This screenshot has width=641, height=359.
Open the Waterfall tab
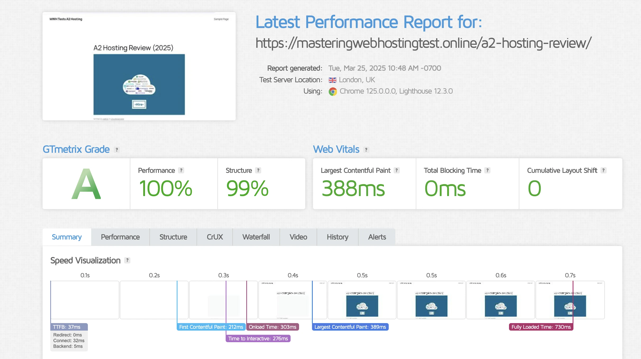point(256,237)
